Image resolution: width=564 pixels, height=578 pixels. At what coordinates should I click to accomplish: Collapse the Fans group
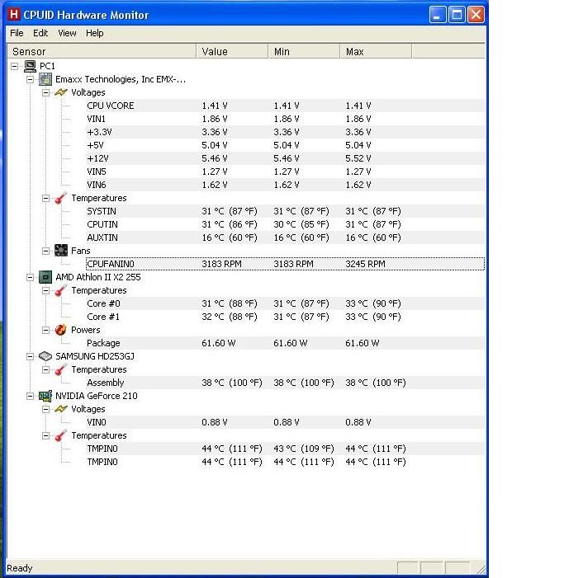coord(45,251)
